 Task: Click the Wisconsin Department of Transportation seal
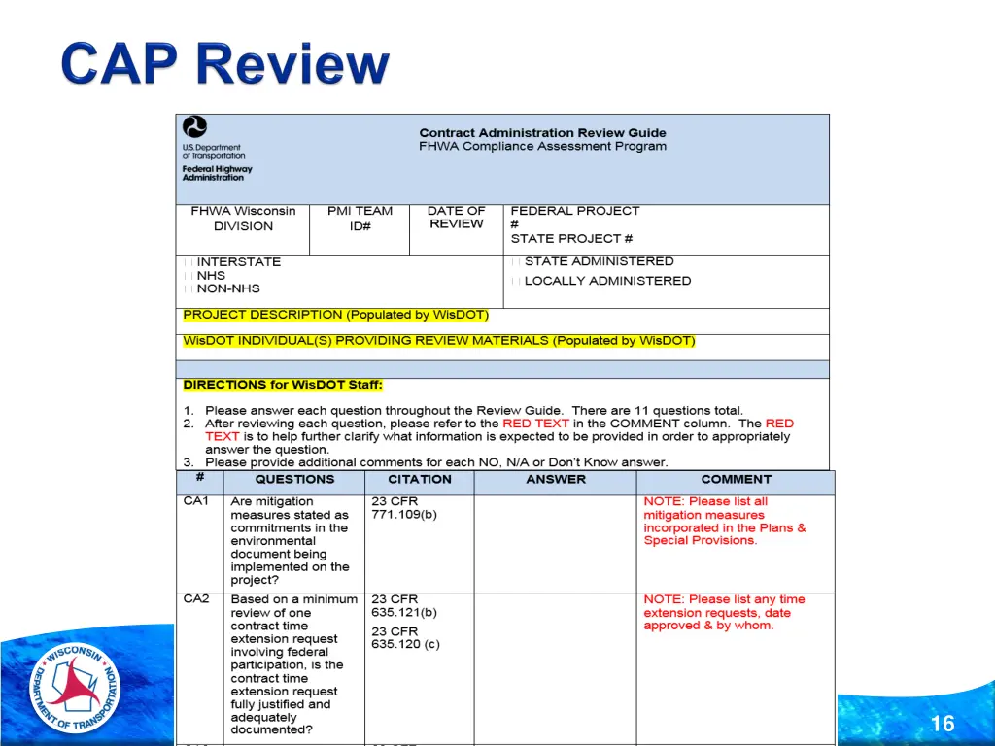(75, 688)
